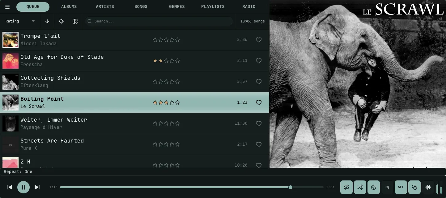Pause the current playback
The height and width of the screenshot is (198, 446).
pyautogui.click(x=23, y=187)
